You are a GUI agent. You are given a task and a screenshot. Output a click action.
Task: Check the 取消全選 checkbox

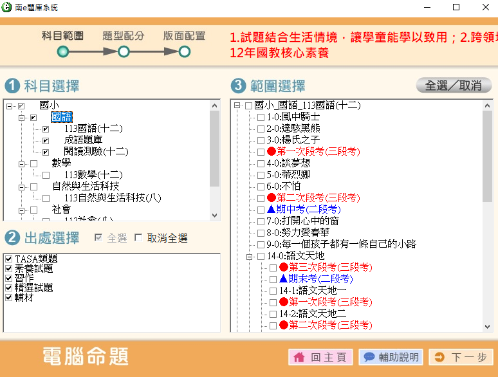[x=138, y=239]
